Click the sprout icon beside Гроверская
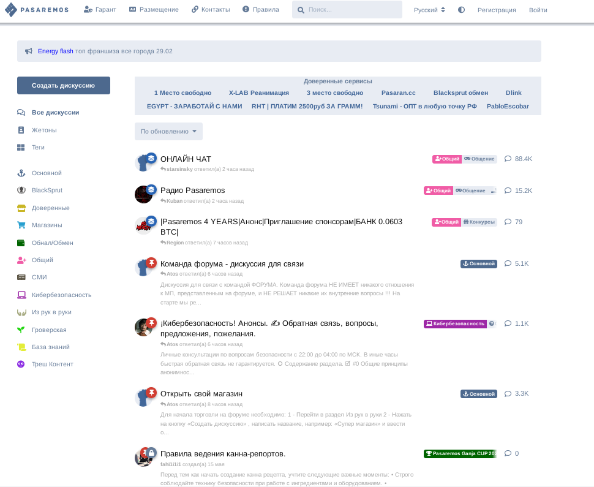 21,330
